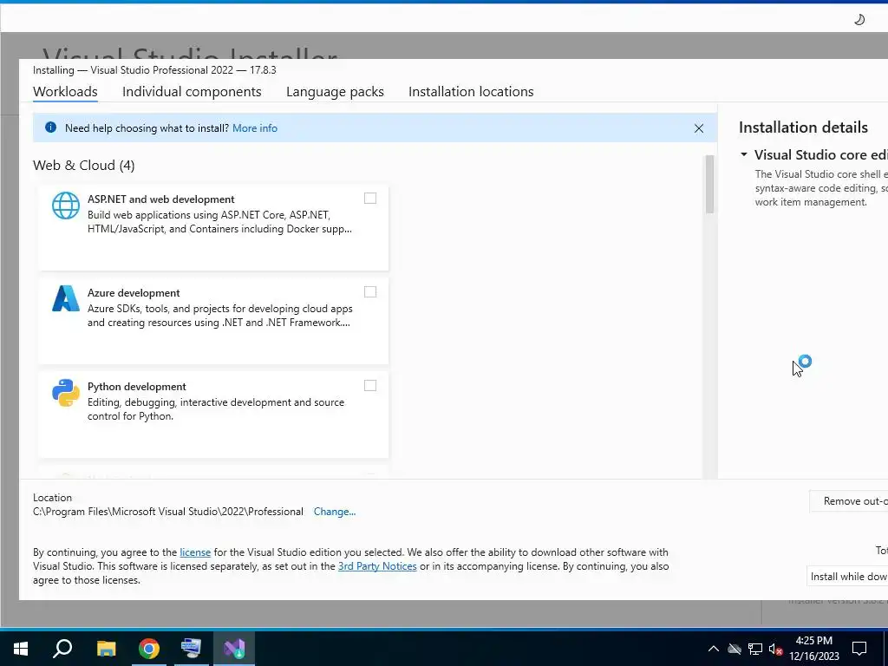Click the Python development logo icon

(66, 393)
